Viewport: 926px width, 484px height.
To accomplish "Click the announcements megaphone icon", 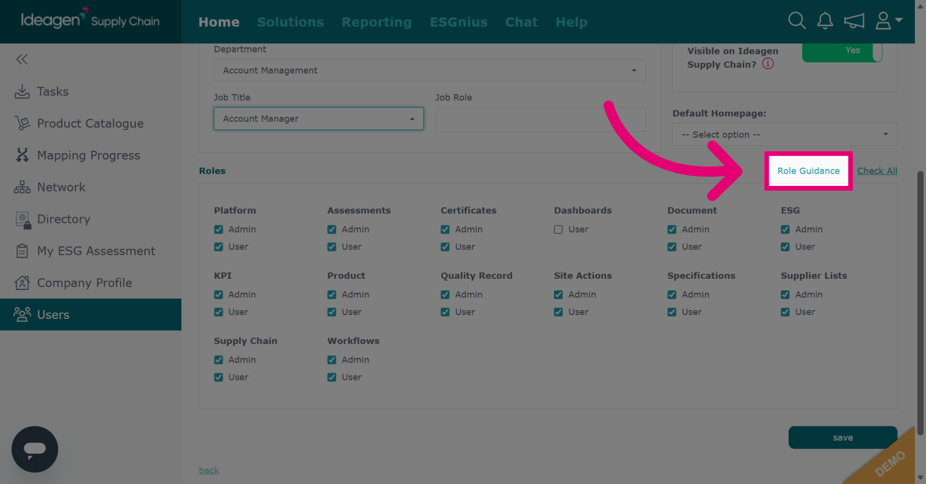I will (854, 21).
